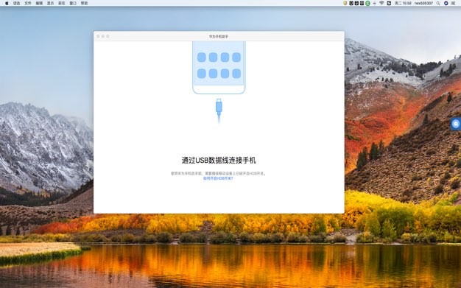
Task: Open the Apple menu
Action: (7, 3)
